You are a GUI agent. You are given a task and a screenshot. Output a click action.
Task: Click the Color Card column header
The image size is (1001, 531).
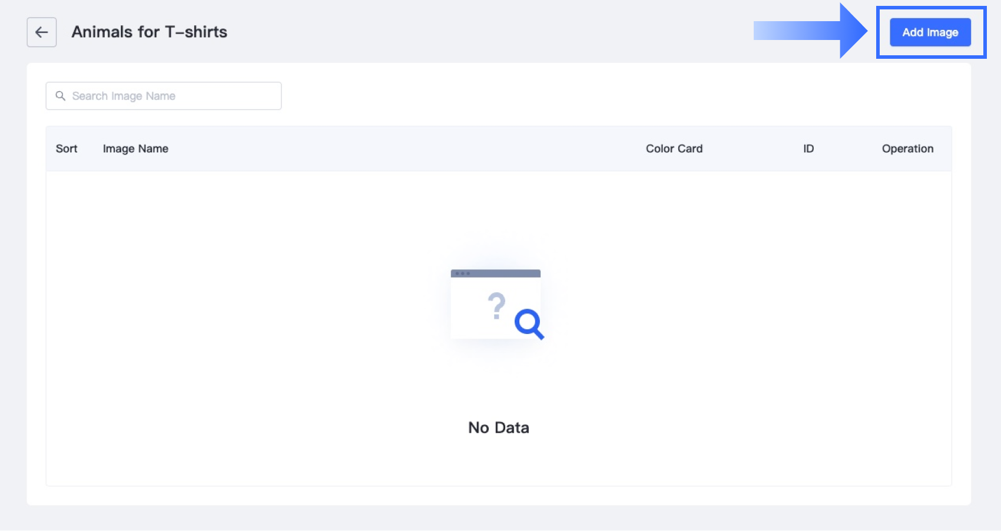pos(674,149)
